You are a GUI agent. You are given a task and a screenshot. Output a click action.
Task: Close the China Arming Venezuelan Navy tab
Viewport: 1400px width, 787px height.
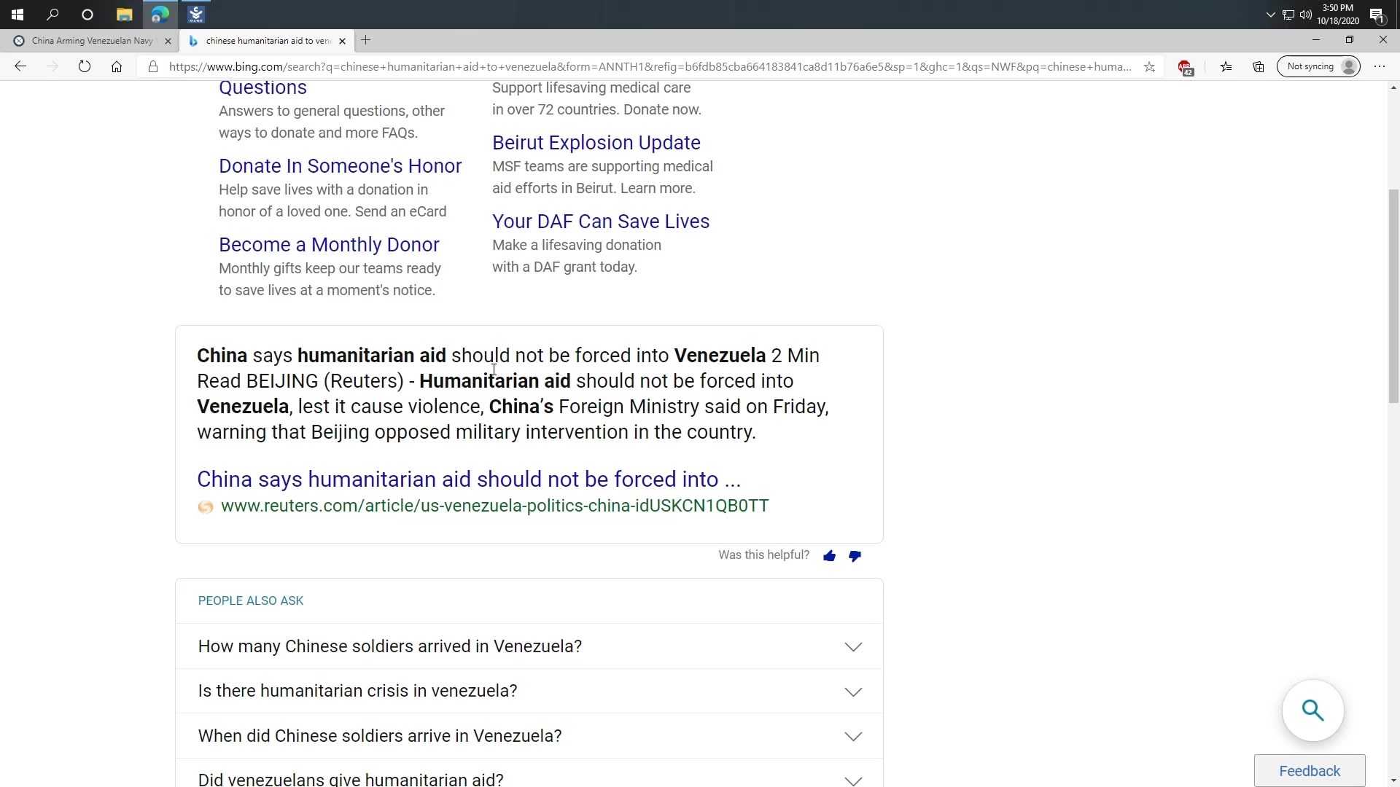[168, 41]
